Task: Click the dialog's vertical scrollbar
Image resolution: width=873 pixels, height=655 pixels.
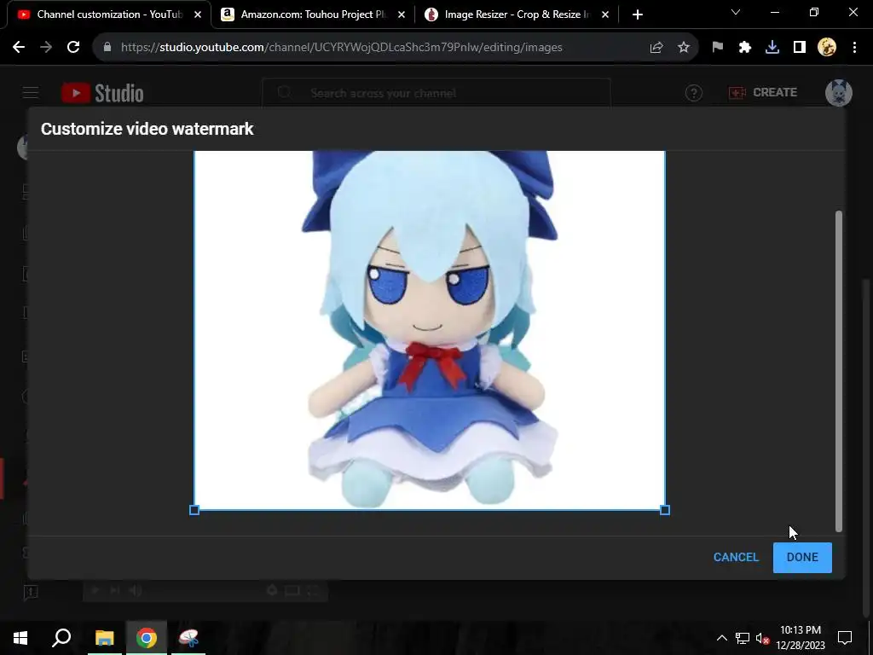Action: (839, 370)
